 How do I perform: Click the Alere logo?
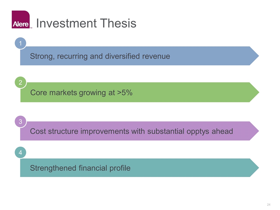20,20
